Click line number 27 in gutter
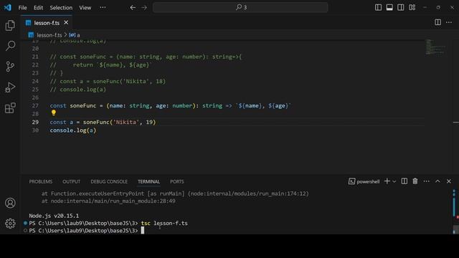Viewport: 459px width, 258px height. (35, 105)
